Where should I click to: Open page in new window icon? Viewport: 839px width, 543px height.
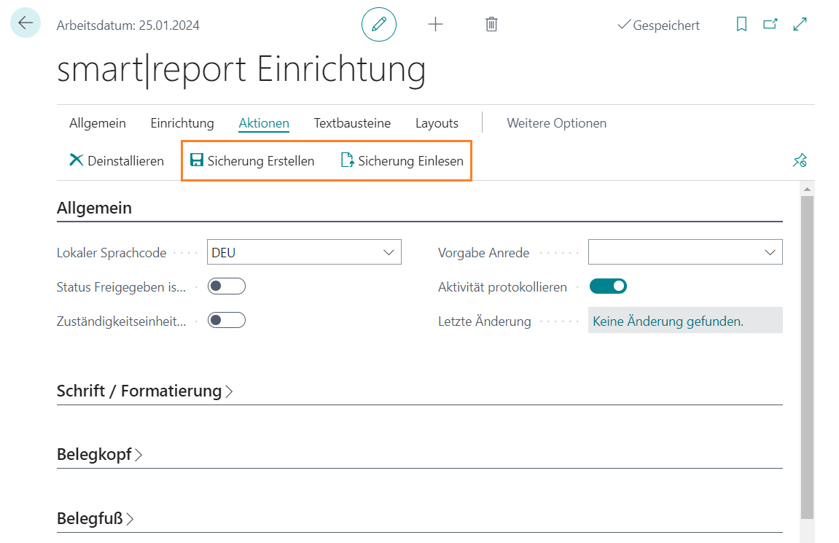tap(770, 25)
